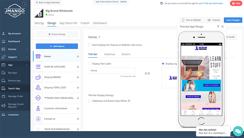Enable Slideshow and Button Row Offset checkbox
This screenshot has height=138, width=244.
[x=89, y=101]
